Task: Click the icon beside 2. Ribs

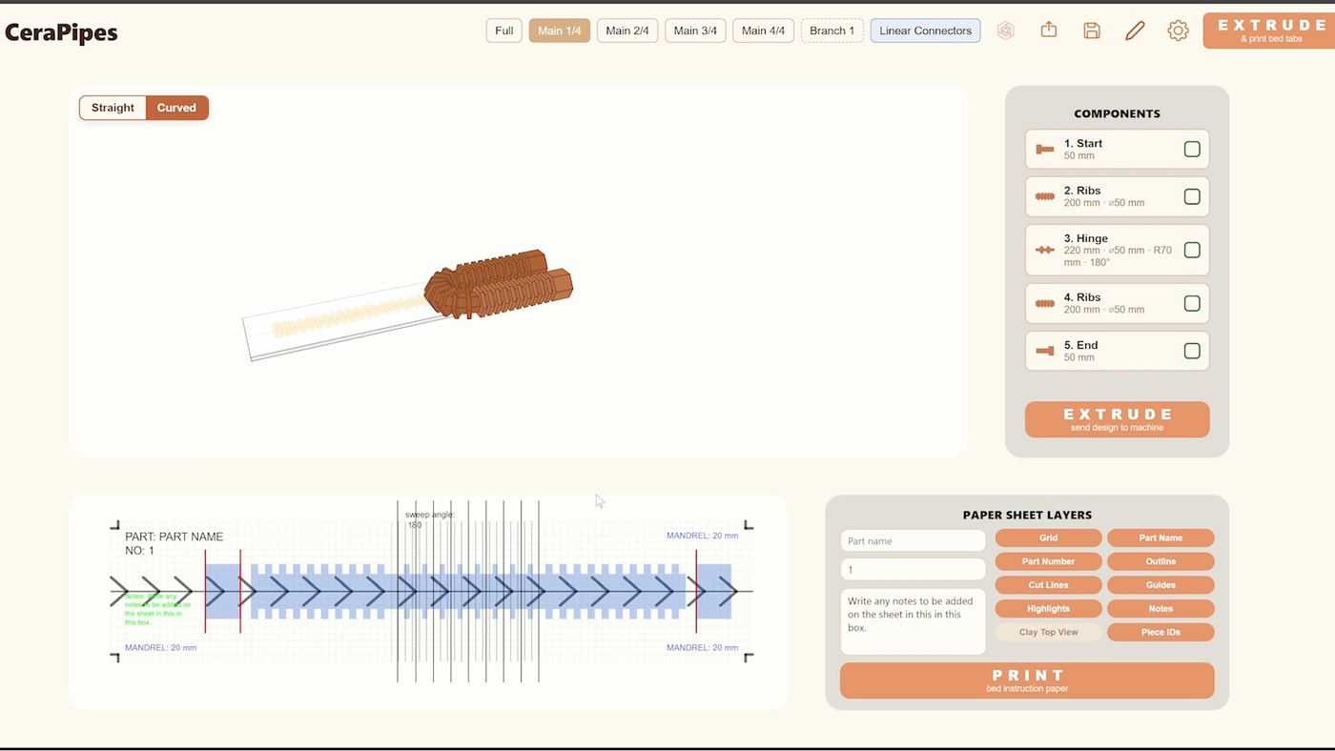Action: point(1045,196)
